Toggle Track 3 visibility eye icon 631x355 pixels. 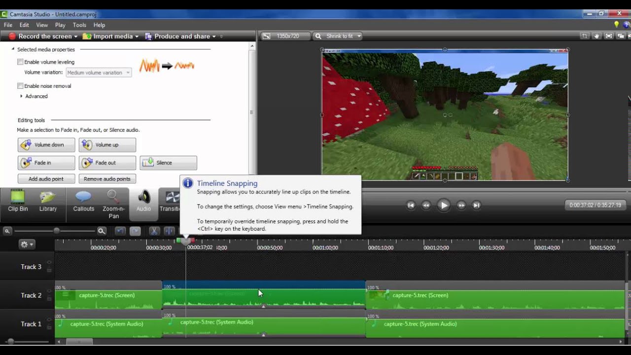point(49,262)
